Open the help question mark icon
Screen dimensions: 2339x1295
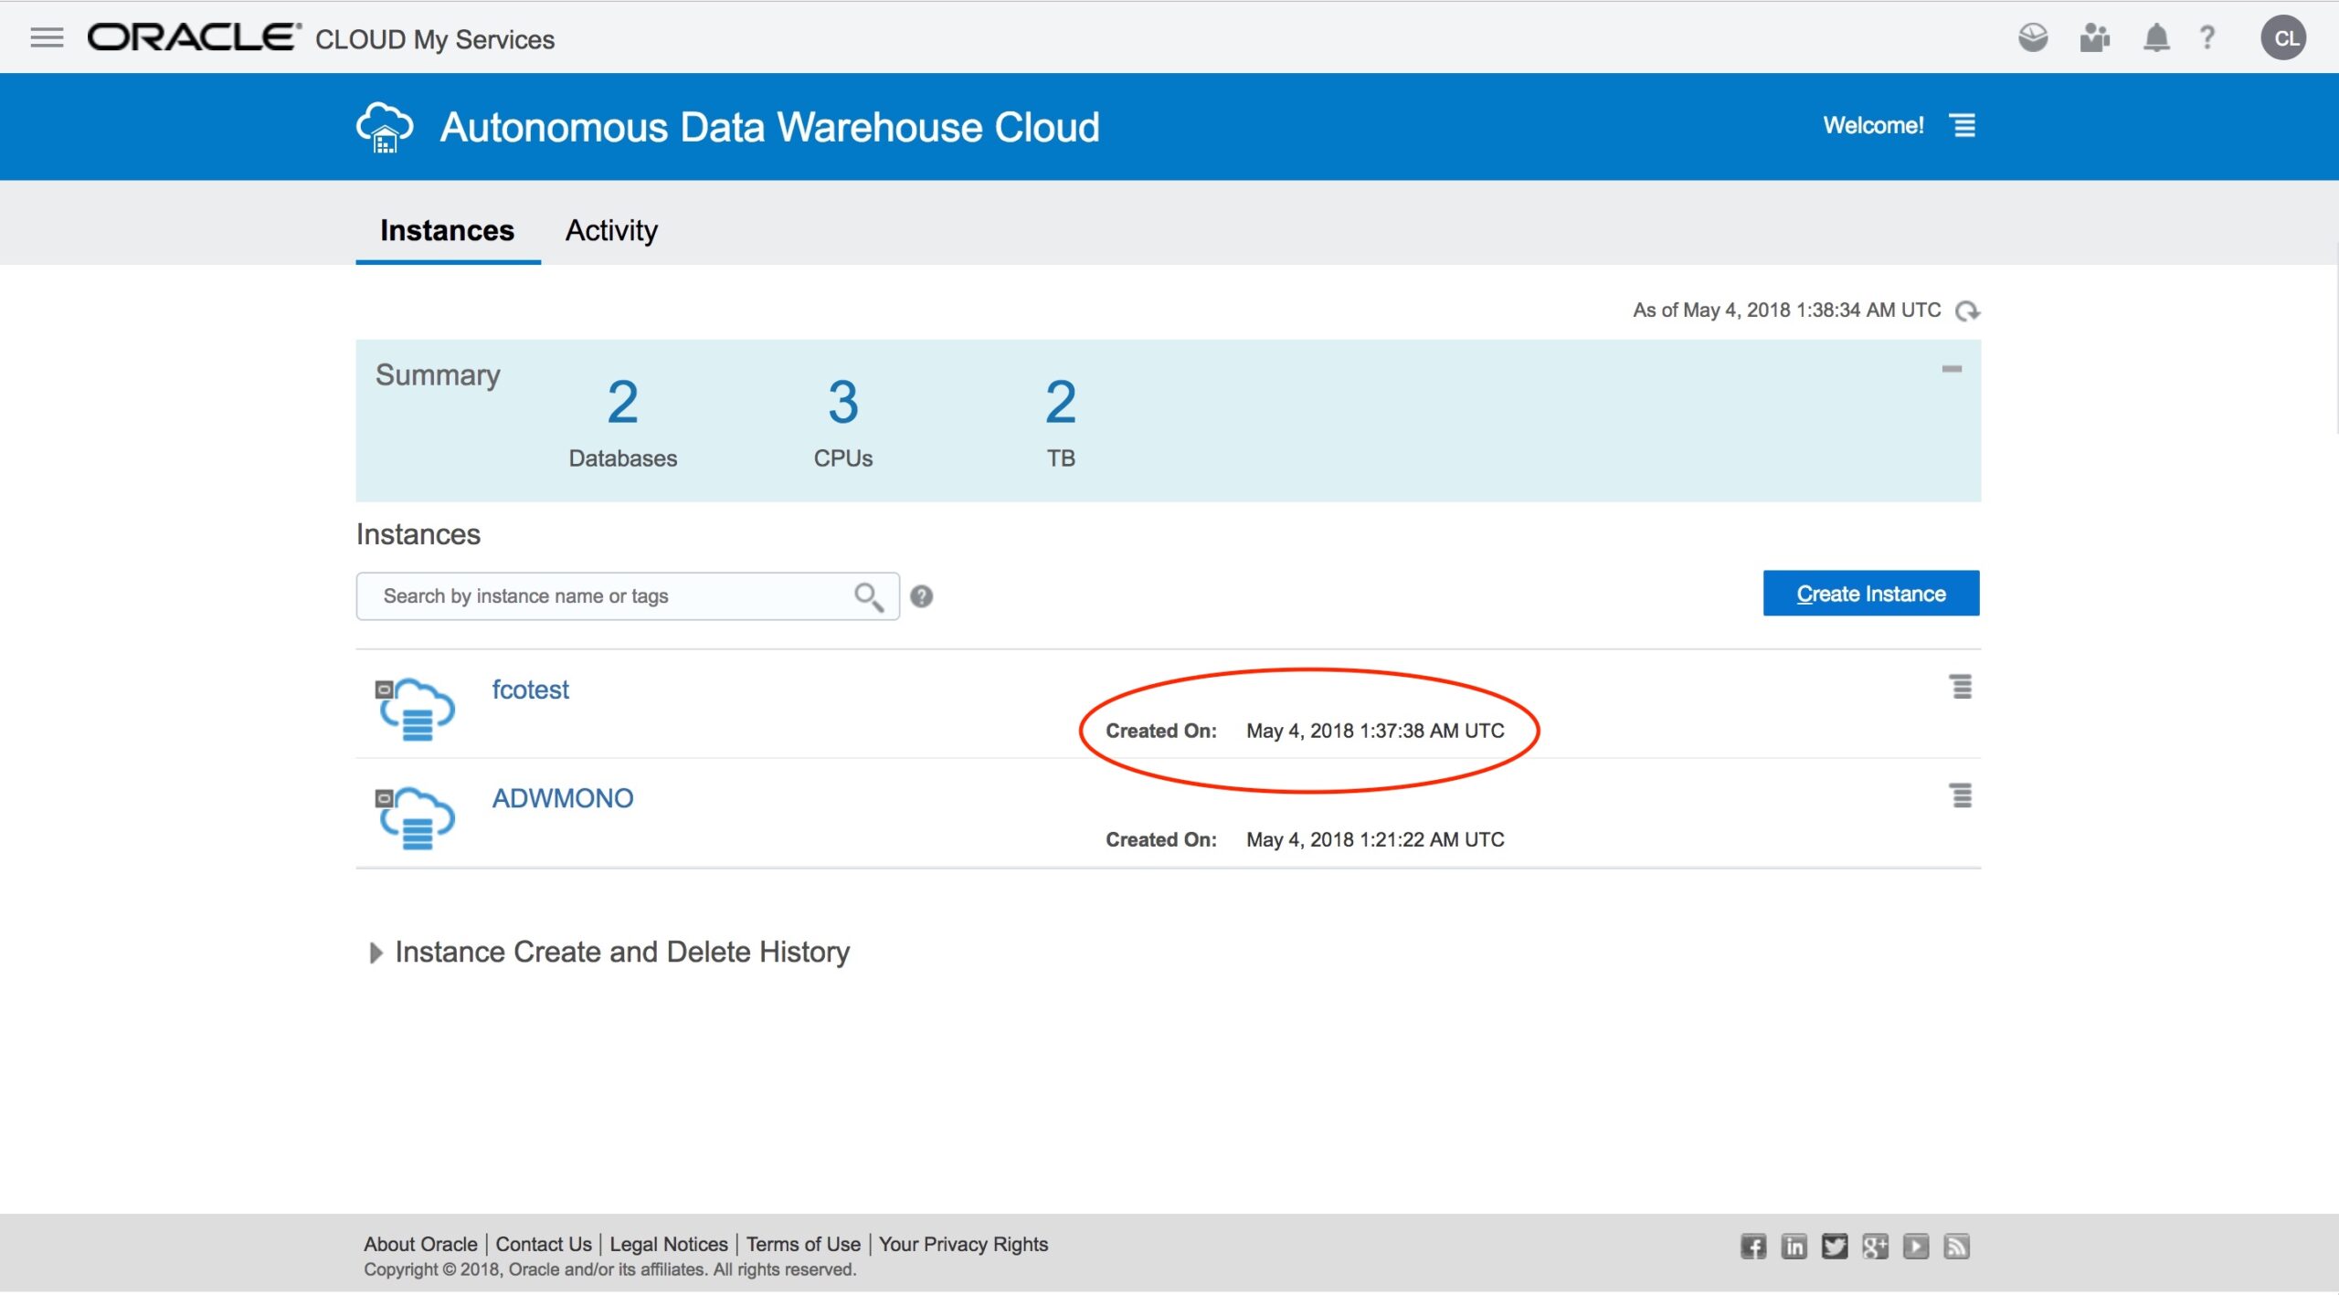tap(2207, 37)
